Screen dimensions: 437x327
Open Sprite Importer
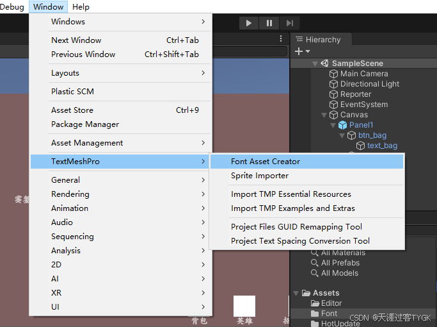(306, 176)
